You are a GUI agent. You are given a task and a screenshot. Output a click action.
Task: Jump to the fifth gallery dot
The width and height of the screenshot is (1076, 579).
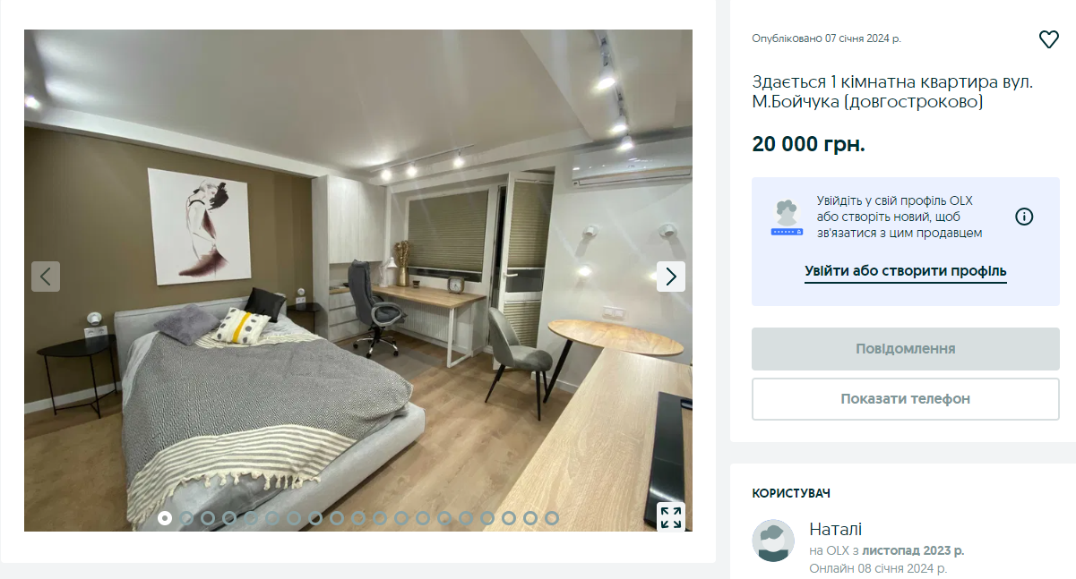[251, 518]
